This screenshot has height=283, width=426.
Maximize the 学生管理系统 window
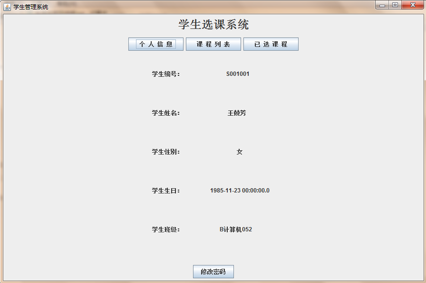coord(395,5)
